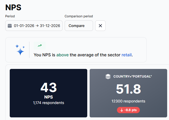This screenshot has width=169, height=120.
Task: Click the layers icon beside COUNTRY="PORTUGAL"
Action: 108,77
